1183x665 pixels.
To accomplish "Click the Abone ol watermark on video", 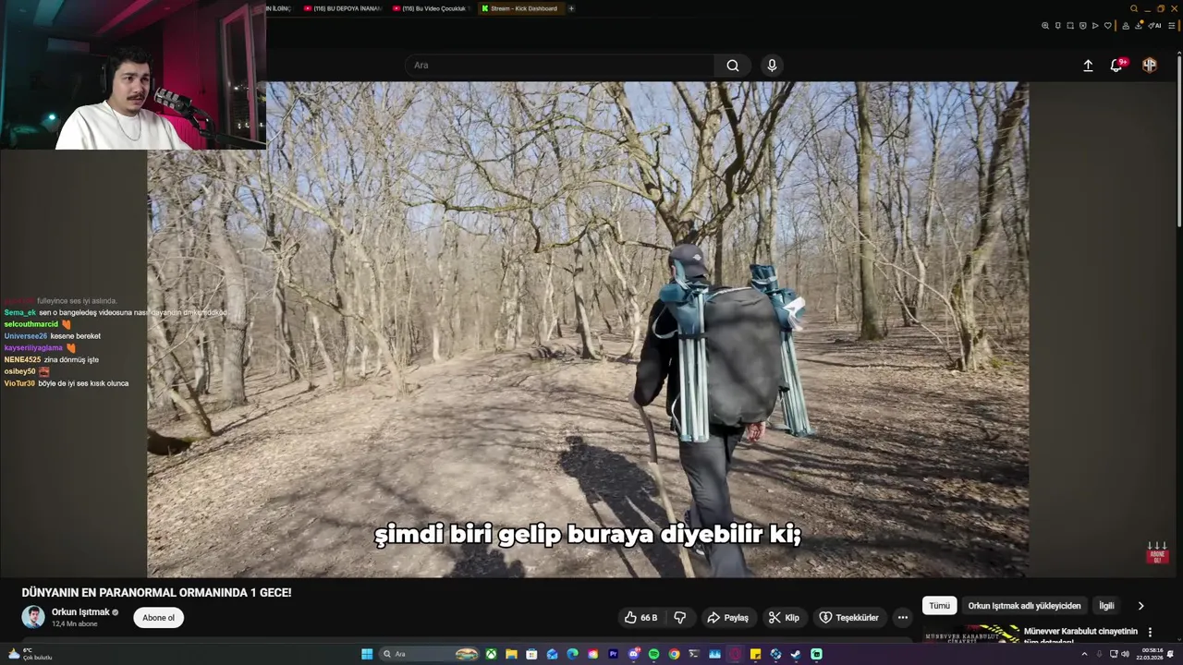I will click(1157, 554).
